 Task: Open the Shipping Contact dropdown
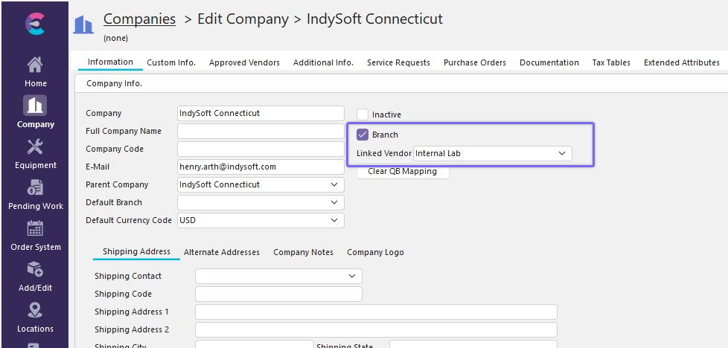click(x=352, y=276)
